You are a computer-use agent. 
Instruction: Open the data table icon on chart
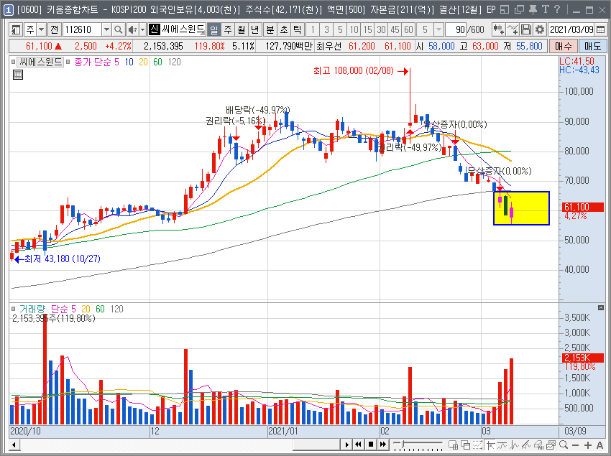click(x=18, y=75)
